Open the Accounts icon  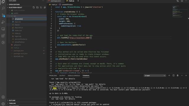coord(3,97)
